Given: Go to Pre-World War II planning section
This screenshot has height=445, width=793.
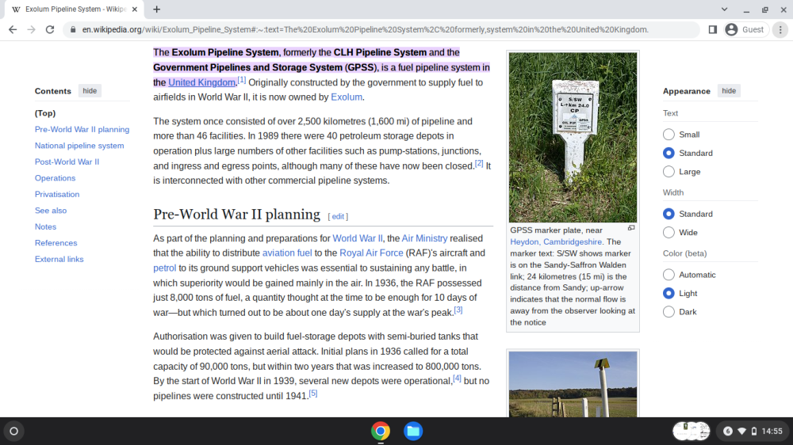Looking at the screenshot, I should [82, 129].
